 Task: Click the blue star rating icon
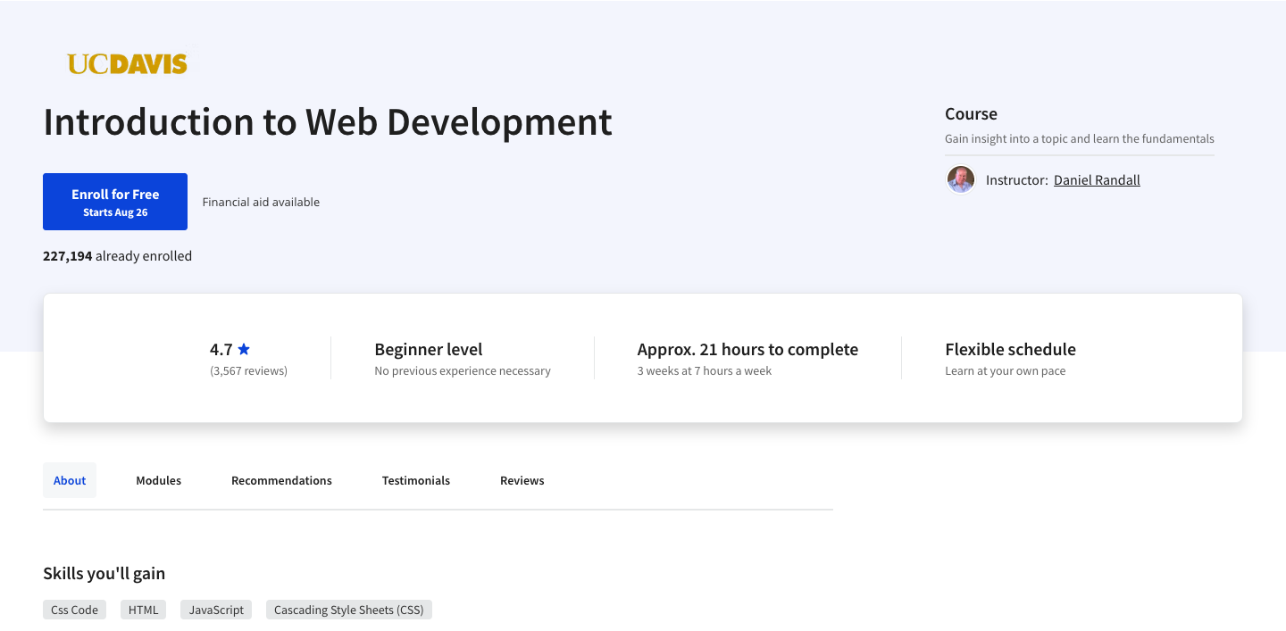pos(243,348)
